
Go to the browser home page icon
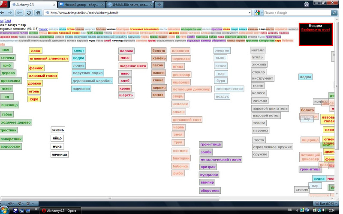[x=38, y=12]
